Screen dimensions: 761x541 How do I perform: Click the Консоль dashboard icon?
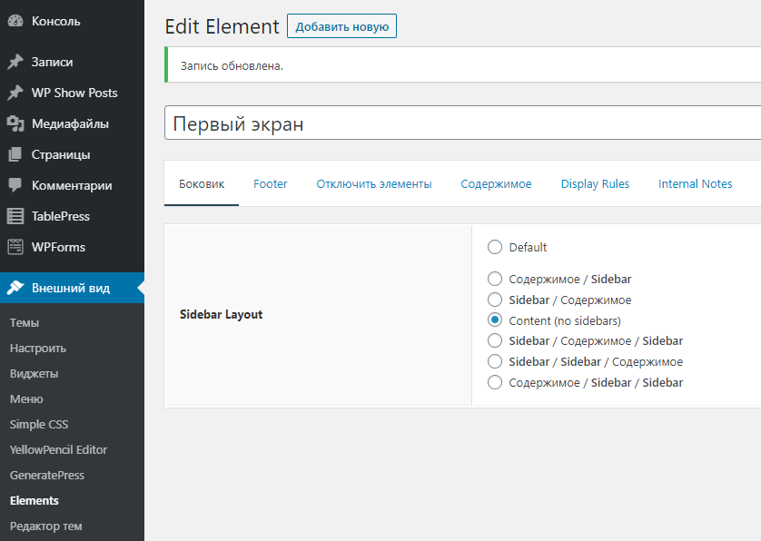point(15,21)
